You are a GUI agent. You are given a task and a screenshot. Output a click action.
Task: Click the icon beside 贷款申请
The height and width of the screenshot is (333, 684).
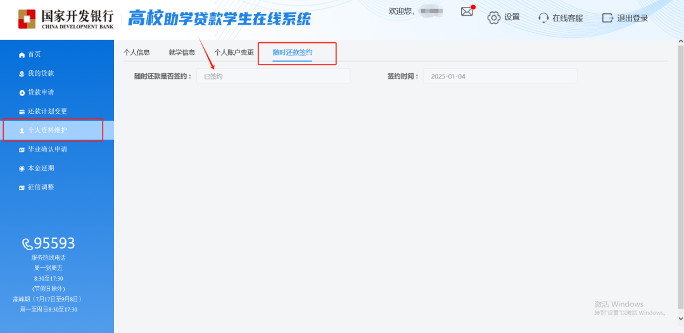22,93
